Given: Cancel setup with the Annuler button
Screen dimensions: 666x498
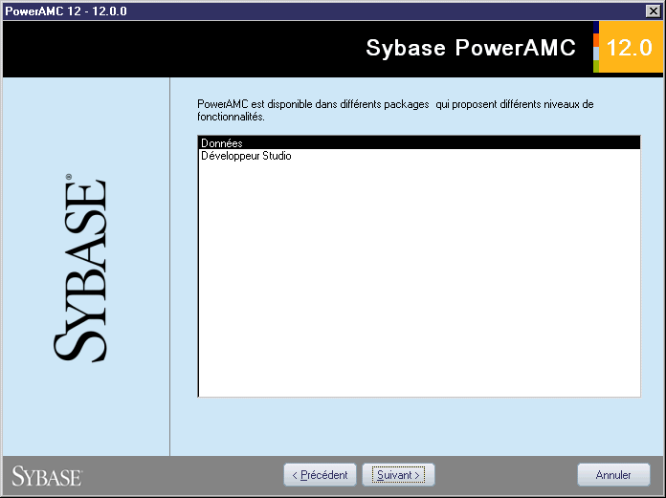Looking at the screenshot, I should coord(613,475).
